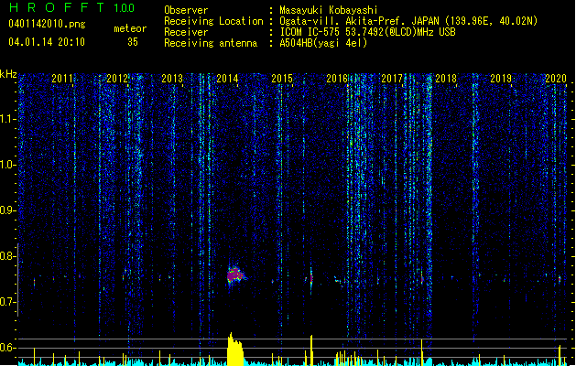Click the receiver text ICOM IC-575
576x366 pixels.
311,32
